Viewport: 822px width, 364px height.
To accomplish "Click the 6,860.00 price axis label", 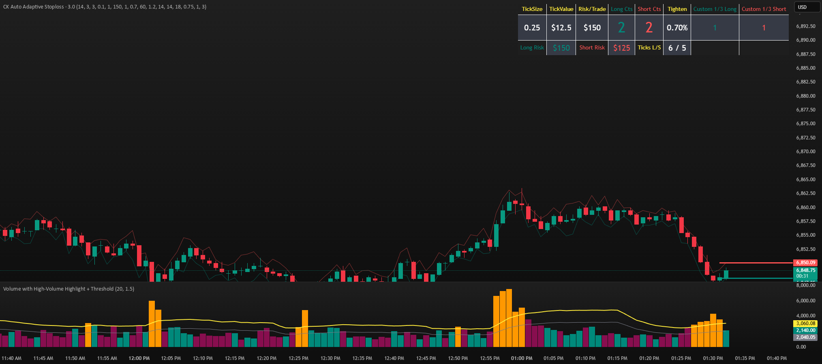I will pyautogui.click(x=806, y=208).
